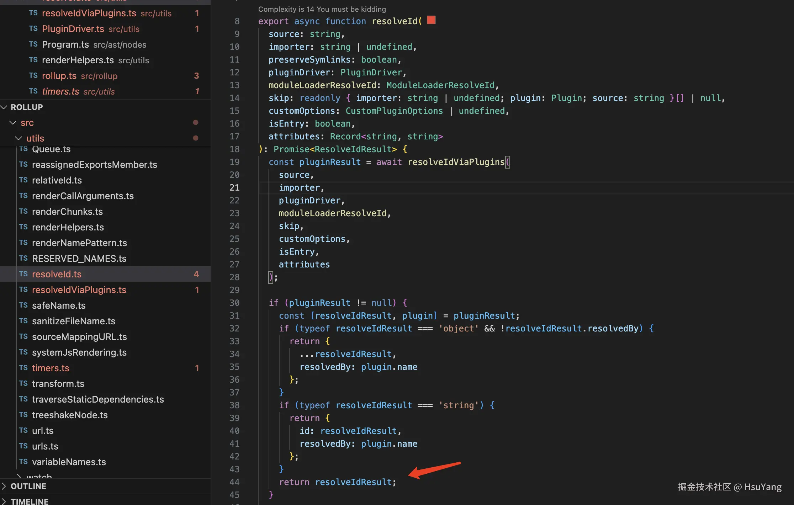Click line number 30 in gutter

click(234, 303)
